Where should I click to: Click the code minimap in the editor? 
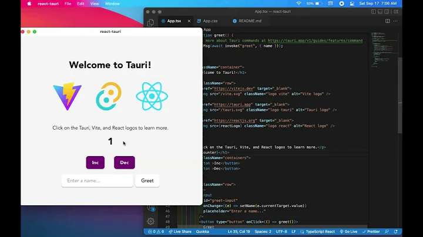pos(383,50)
